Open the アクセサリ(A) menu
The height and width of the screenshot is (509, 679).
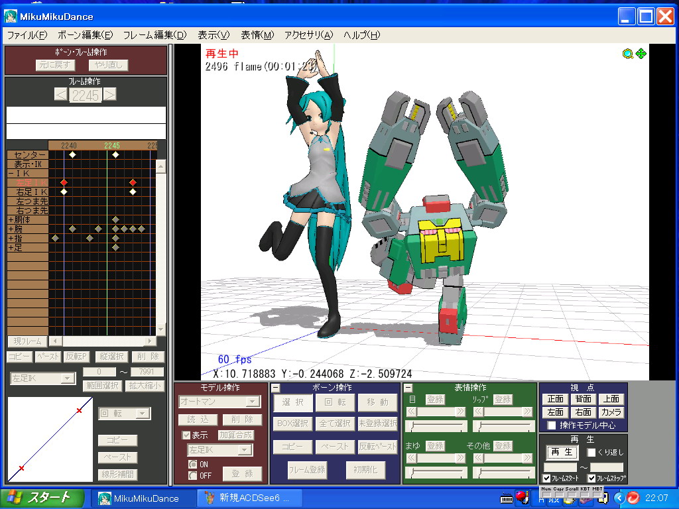tap(308, 35)
